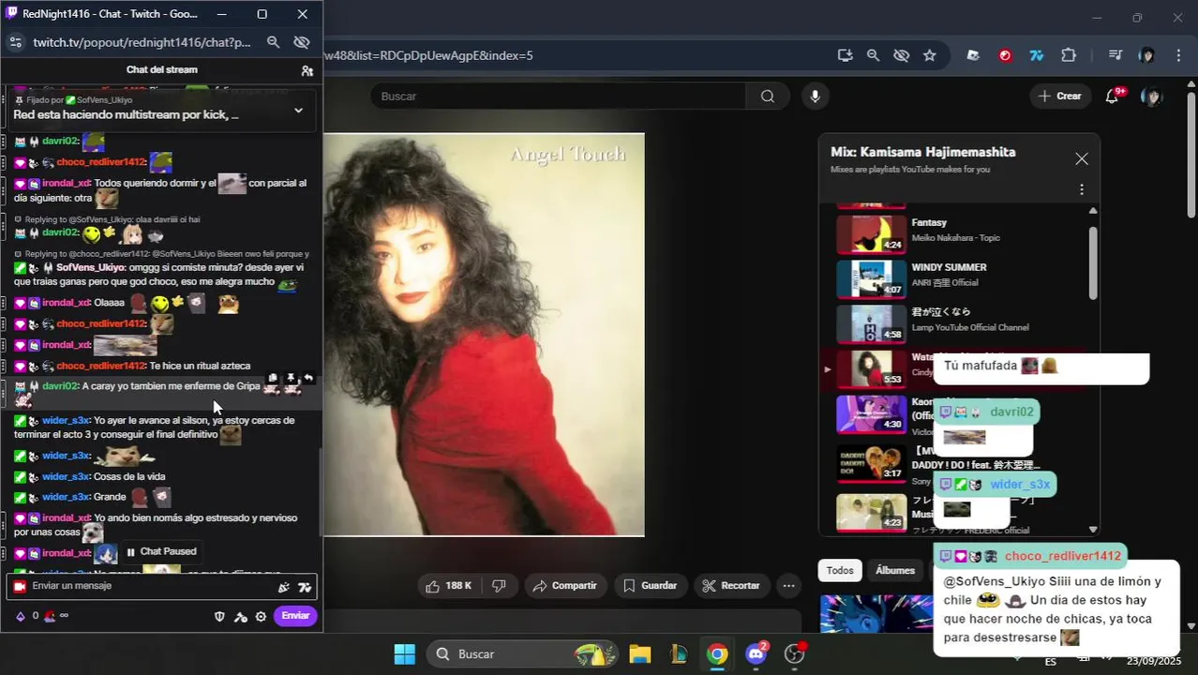The image size is (1198, 675).
Task: Expand the pinned message from SofVens_Ukiyo
Action: 298,110
